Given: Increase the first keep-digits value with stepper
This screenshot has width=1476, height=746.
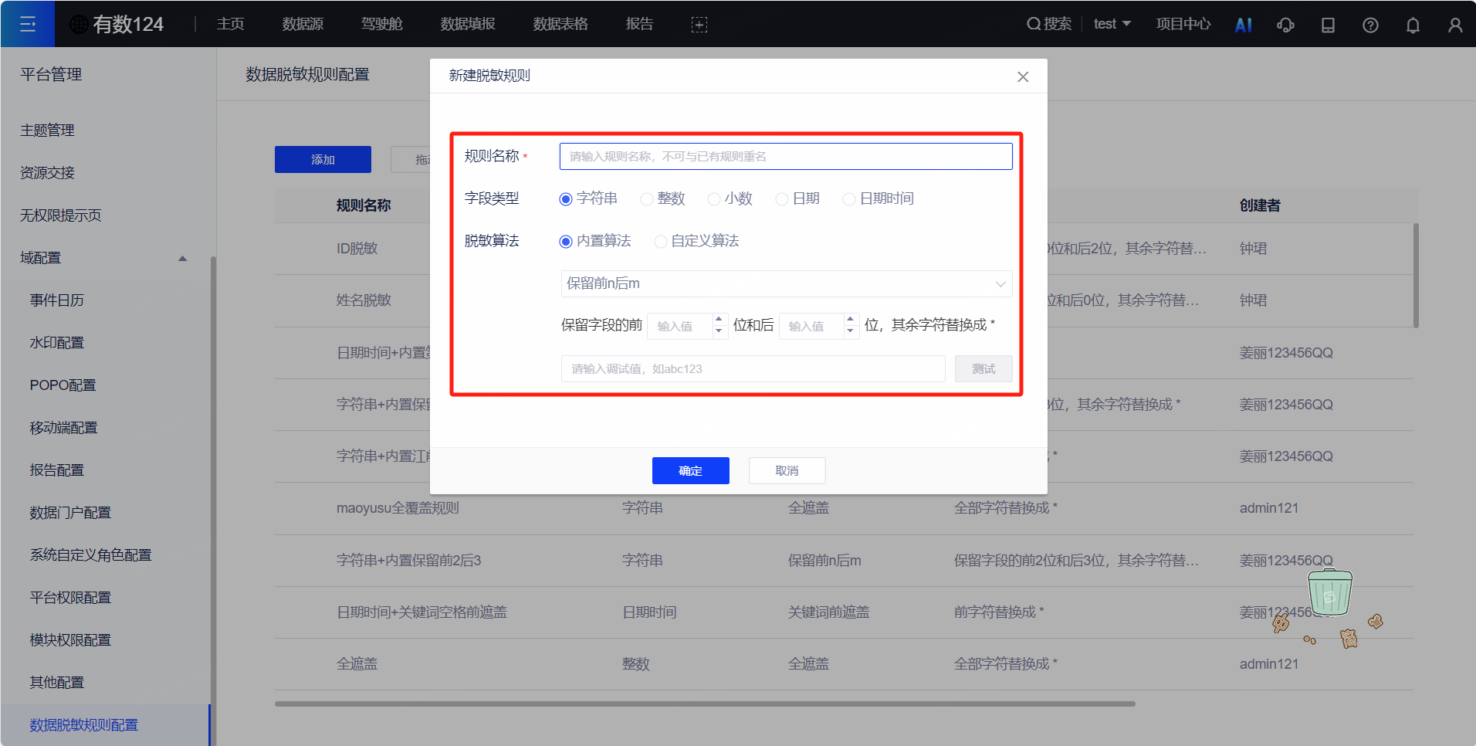Looking at the screenshot, I should 719,320.
